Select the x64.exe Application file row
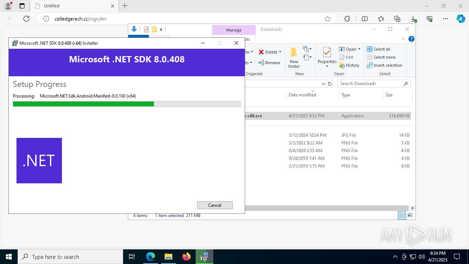Viewport: 469px width, 264px height. click(x=328, y=116)
